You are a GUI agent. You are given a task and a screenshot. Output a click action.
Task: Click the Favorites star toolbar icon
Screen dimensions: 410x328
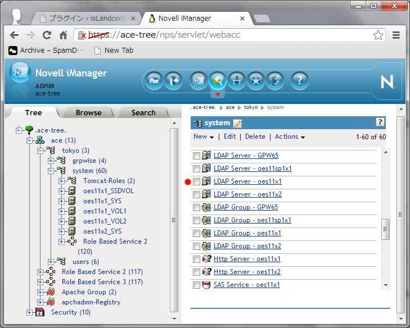click(x=256, y=81)
